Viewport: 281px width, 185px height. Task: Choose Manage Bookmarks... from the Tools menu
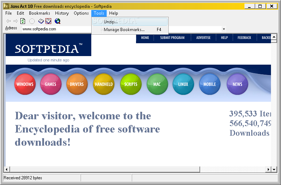[130, 30]
